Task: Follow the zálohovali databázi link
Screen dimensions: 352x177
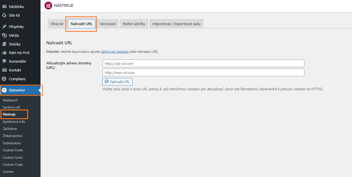Action: (x=114, y=52)
